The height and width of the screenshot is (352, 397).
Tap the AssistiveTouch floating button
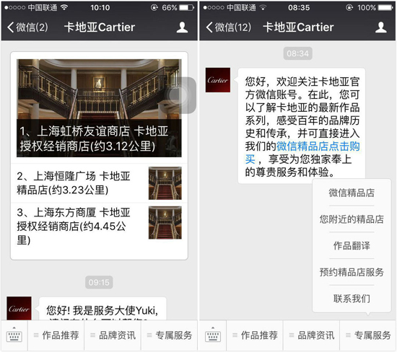178,95
